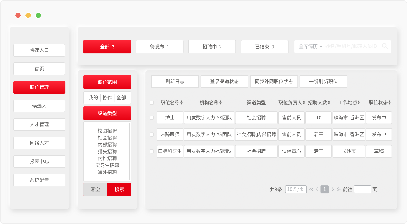The height and width of the screenshot is (224, 409).
Task: Switch to the 招聘中 tab
Action: click(212, 47)
